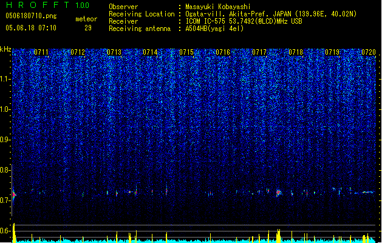Click the 0.9 kHz axis label

click(5, 140)
